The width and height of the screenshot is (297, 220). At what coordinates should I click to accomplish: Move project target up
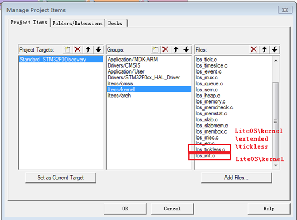tap(88, 50)
